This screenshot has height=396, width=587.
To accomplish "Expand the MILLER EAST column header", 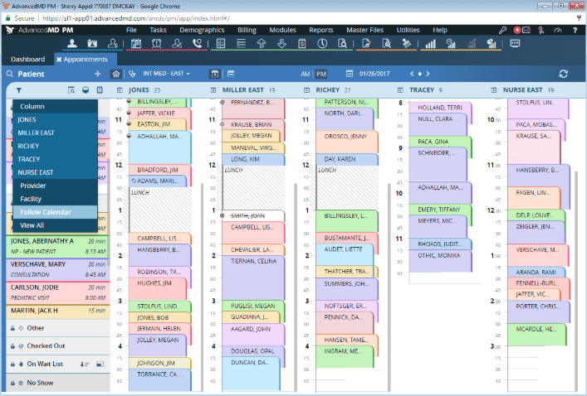I will [215, 89].
